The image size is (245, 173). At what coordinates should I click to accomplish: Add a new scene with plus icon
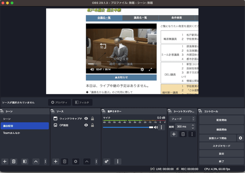[x=5, y=161]
